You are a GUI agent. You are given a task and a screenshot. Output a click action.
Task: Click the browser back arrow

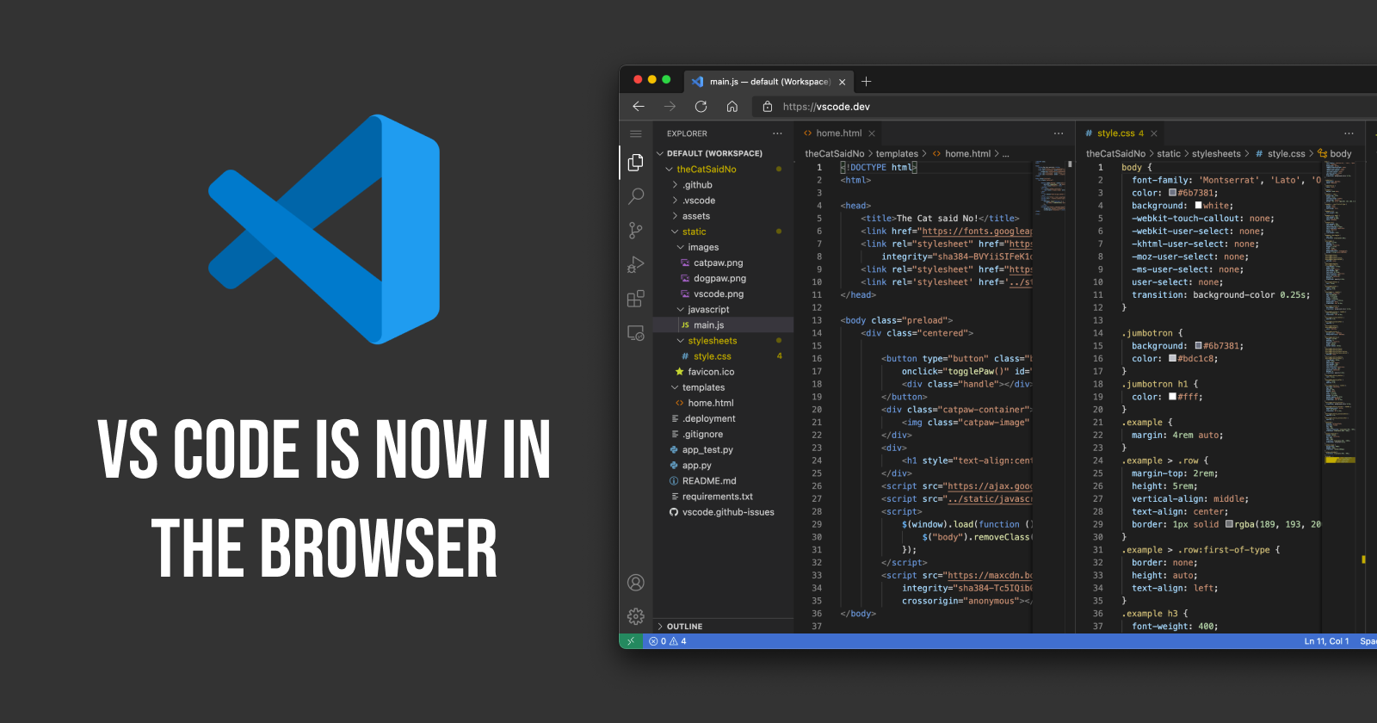point(639,106)
